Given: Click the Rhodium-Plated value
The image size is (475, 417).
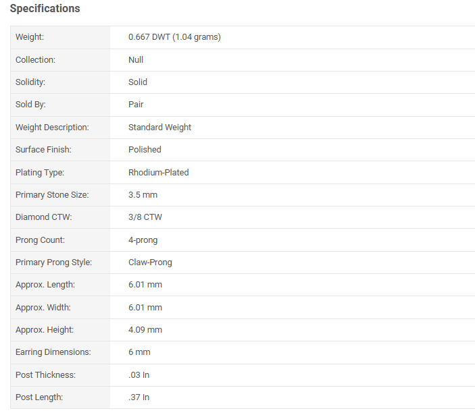Looking at the screenshot, I should 158,173.
